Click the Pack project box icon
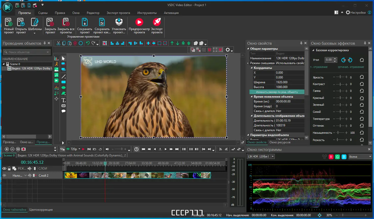 tap(119, 22)
